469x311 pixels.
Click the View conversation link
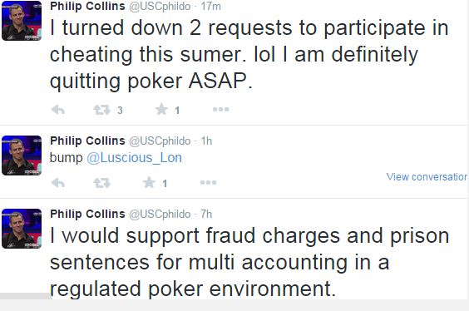(x=427, y=177)
